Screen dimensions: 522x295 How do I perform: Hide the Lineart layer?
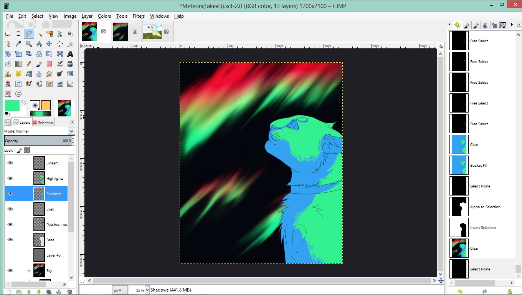10,163
